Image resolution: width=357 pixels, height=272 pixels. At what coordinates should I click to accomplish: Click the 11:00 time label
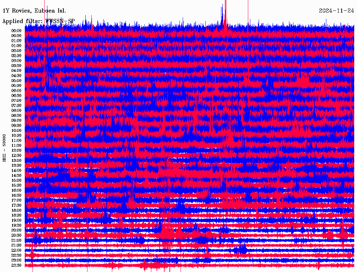point(16,141)
